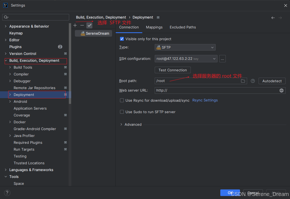Mark server as default with checkmark icon
Screen dimensions: 290x199
click(x=89, y=25)
